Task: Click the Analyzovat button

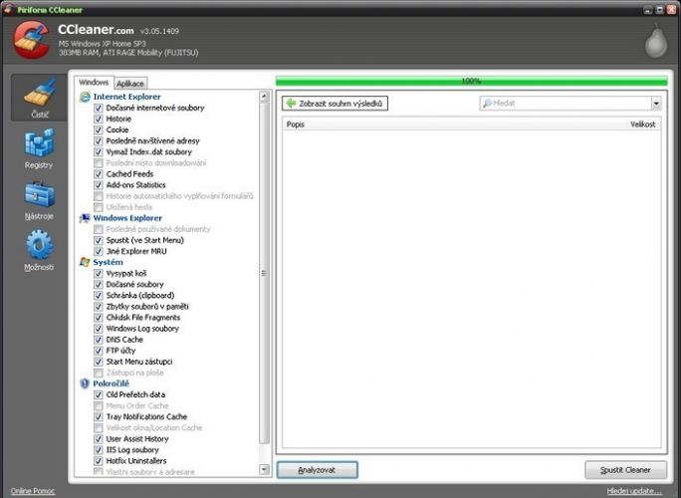Action: tap(317, 470)
